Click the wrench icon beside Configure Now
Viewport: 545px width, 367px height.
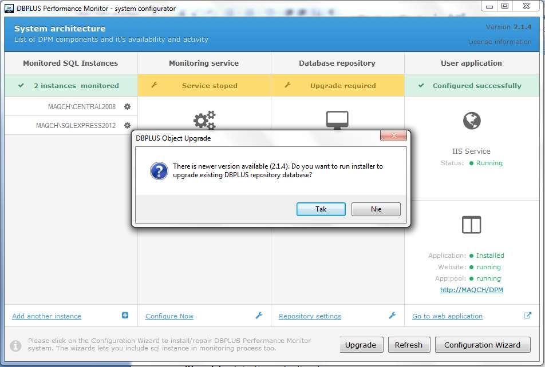(259, 316)
